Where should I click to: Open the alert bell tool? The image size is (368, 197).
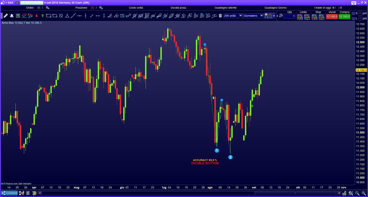[x=12, y=16]
